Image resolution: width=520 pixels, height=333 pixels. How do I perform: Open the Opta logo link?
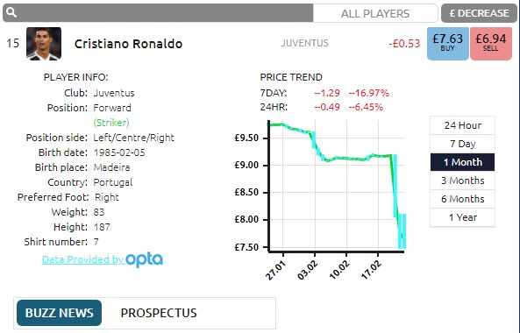pyautogui.click(x=145, y=259)
